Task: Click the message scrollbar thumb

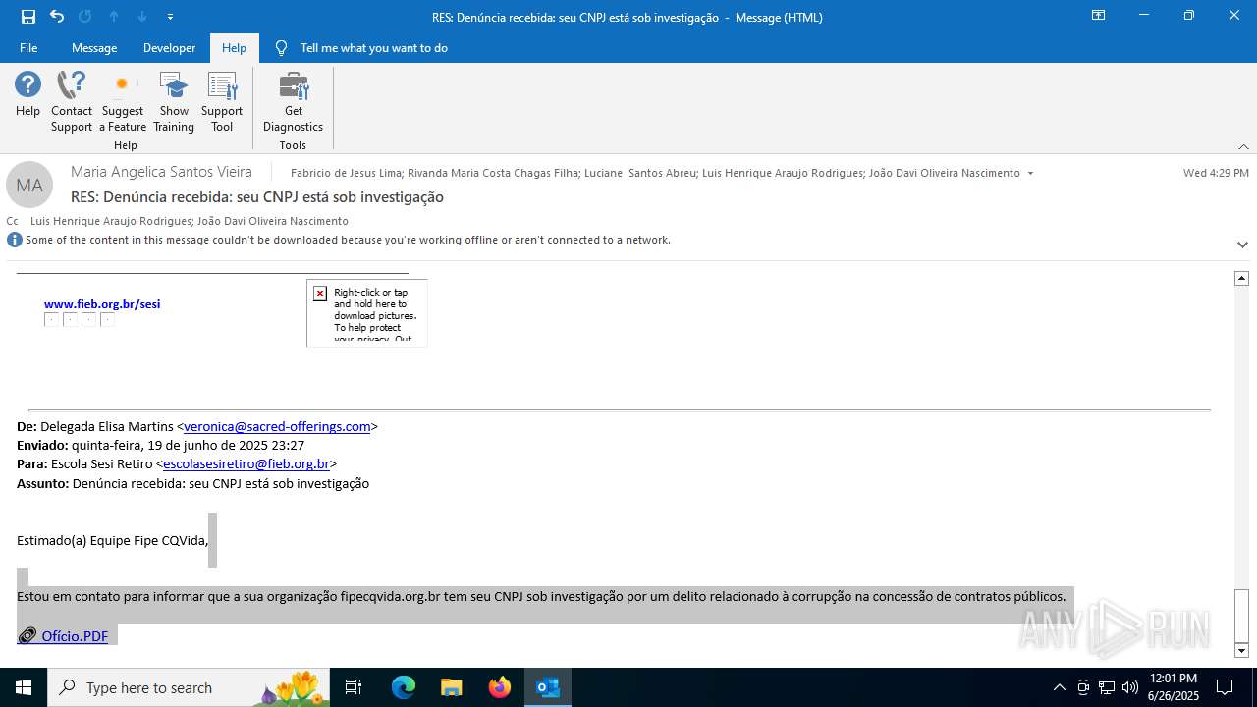Action: coord(1241,615)
